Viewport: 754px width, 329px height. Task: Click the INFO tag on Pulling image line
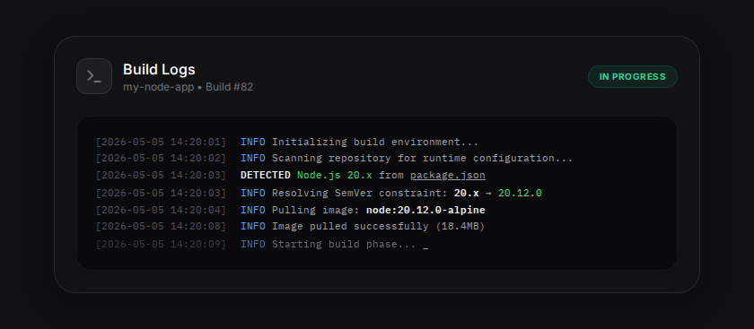click(253, 210)
